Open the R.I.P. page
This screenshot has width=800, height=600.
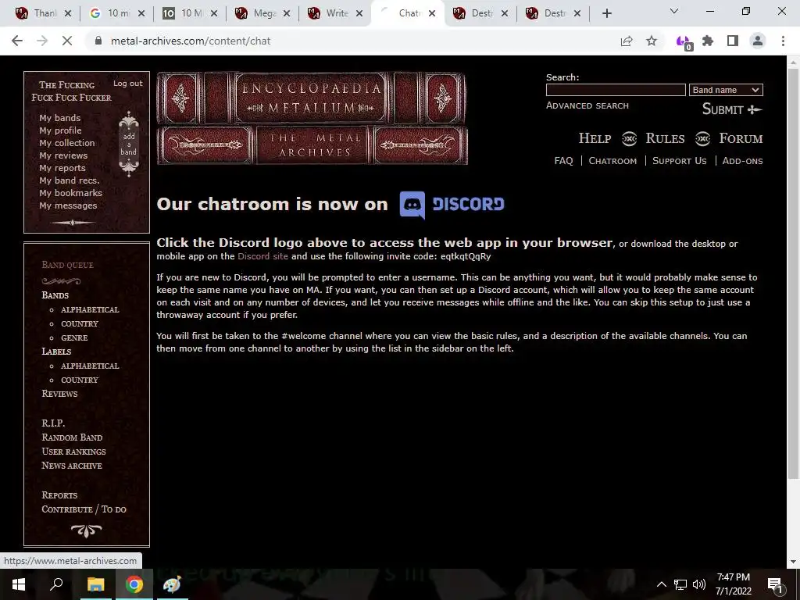[53, 423]
